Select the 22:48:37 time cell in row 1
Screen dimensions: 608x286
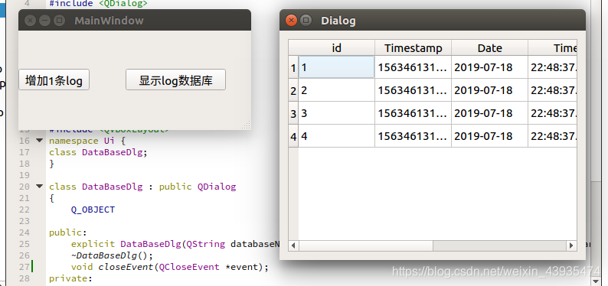coord(553,67)
